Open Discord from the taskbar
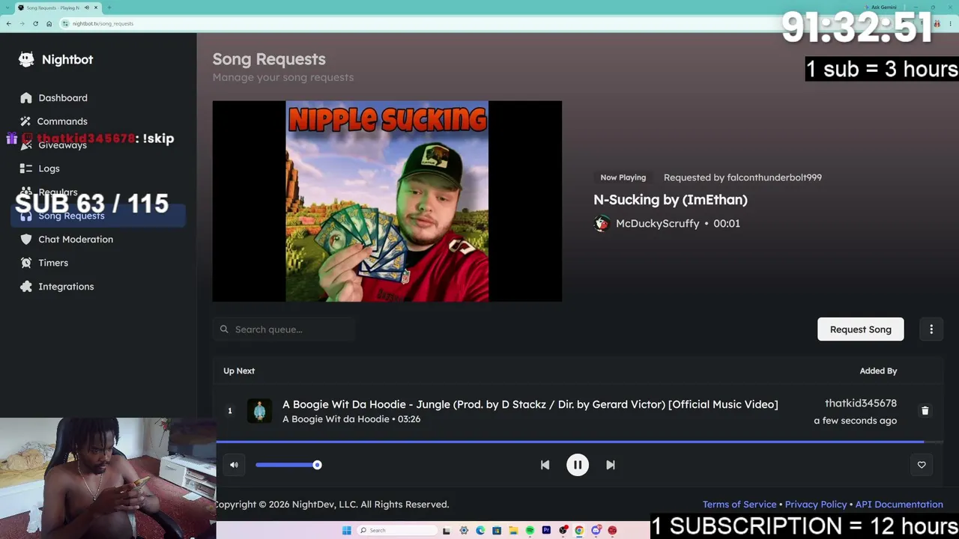The image size is (959, 539). [596, 530]
